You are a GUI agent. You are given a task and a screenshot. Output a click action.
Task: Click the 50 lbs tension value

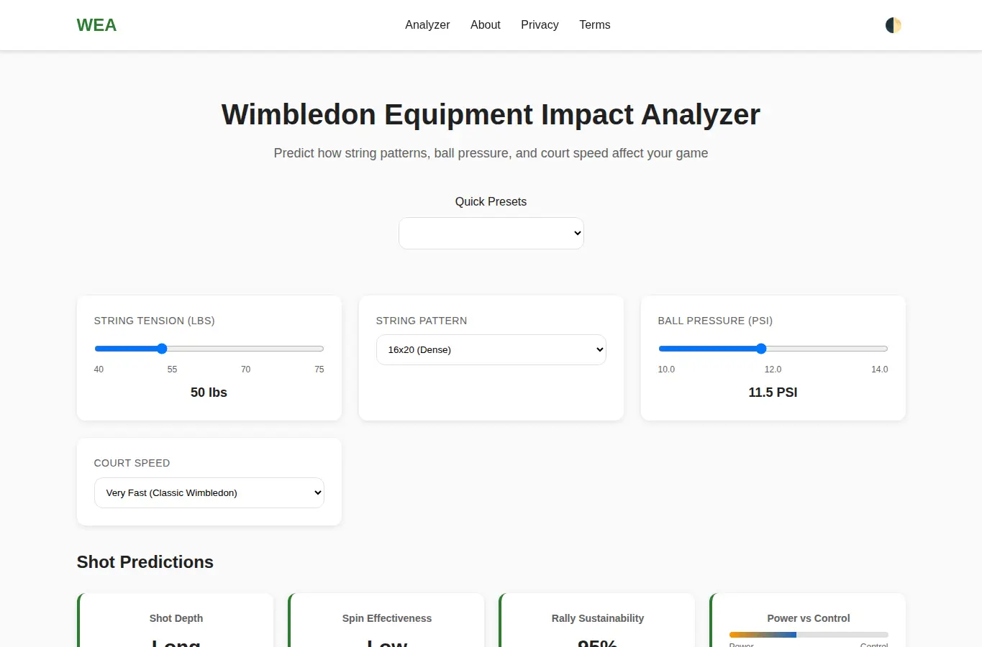click(209, 393)
